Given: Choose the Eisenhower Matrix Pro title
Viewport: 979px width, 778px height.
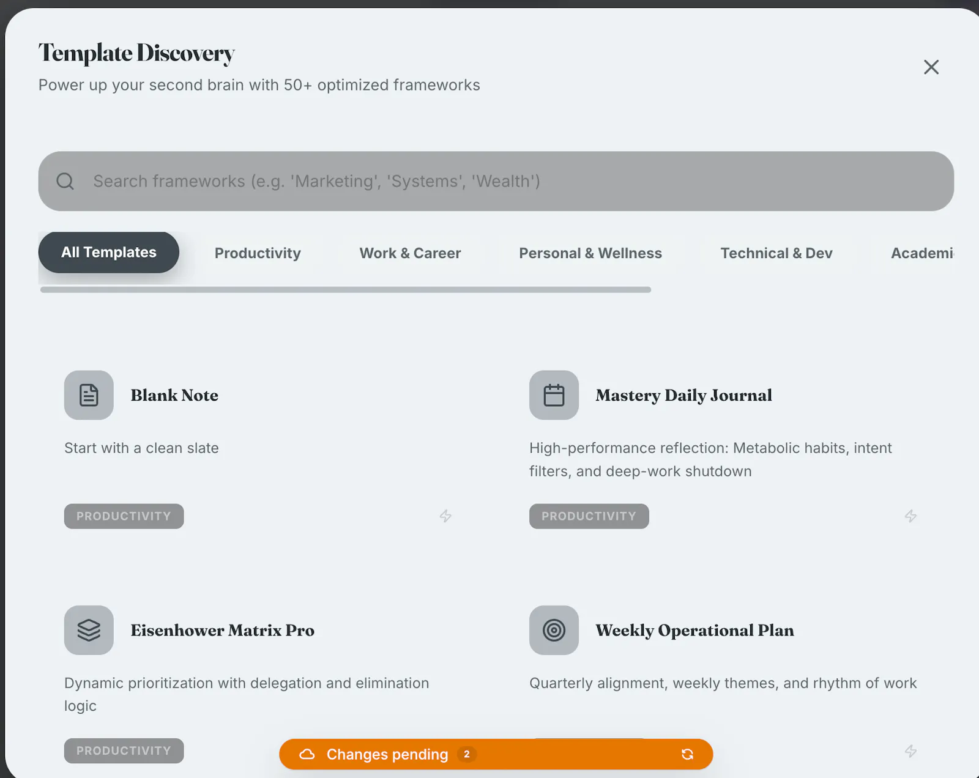Looking at the screenshot, I should 223,630.
